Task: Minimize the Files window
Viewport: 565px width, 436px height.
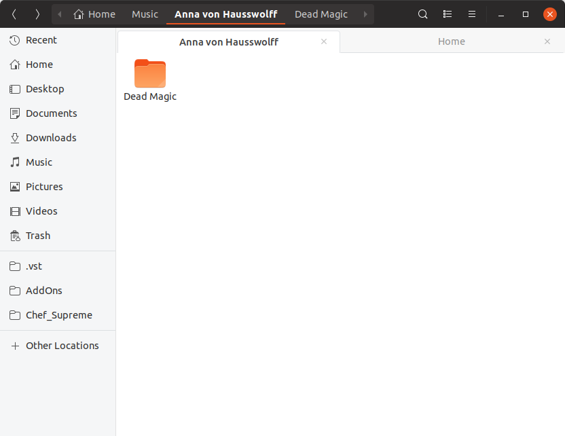Action: 501,14
